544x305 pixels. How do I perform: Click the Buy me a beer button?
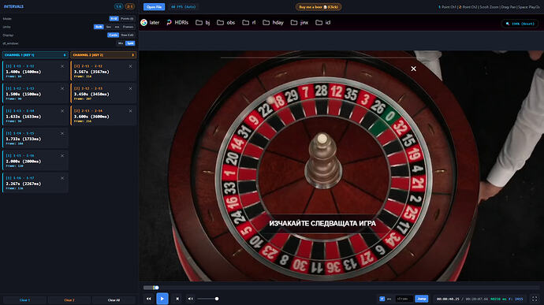click(319, 6)
